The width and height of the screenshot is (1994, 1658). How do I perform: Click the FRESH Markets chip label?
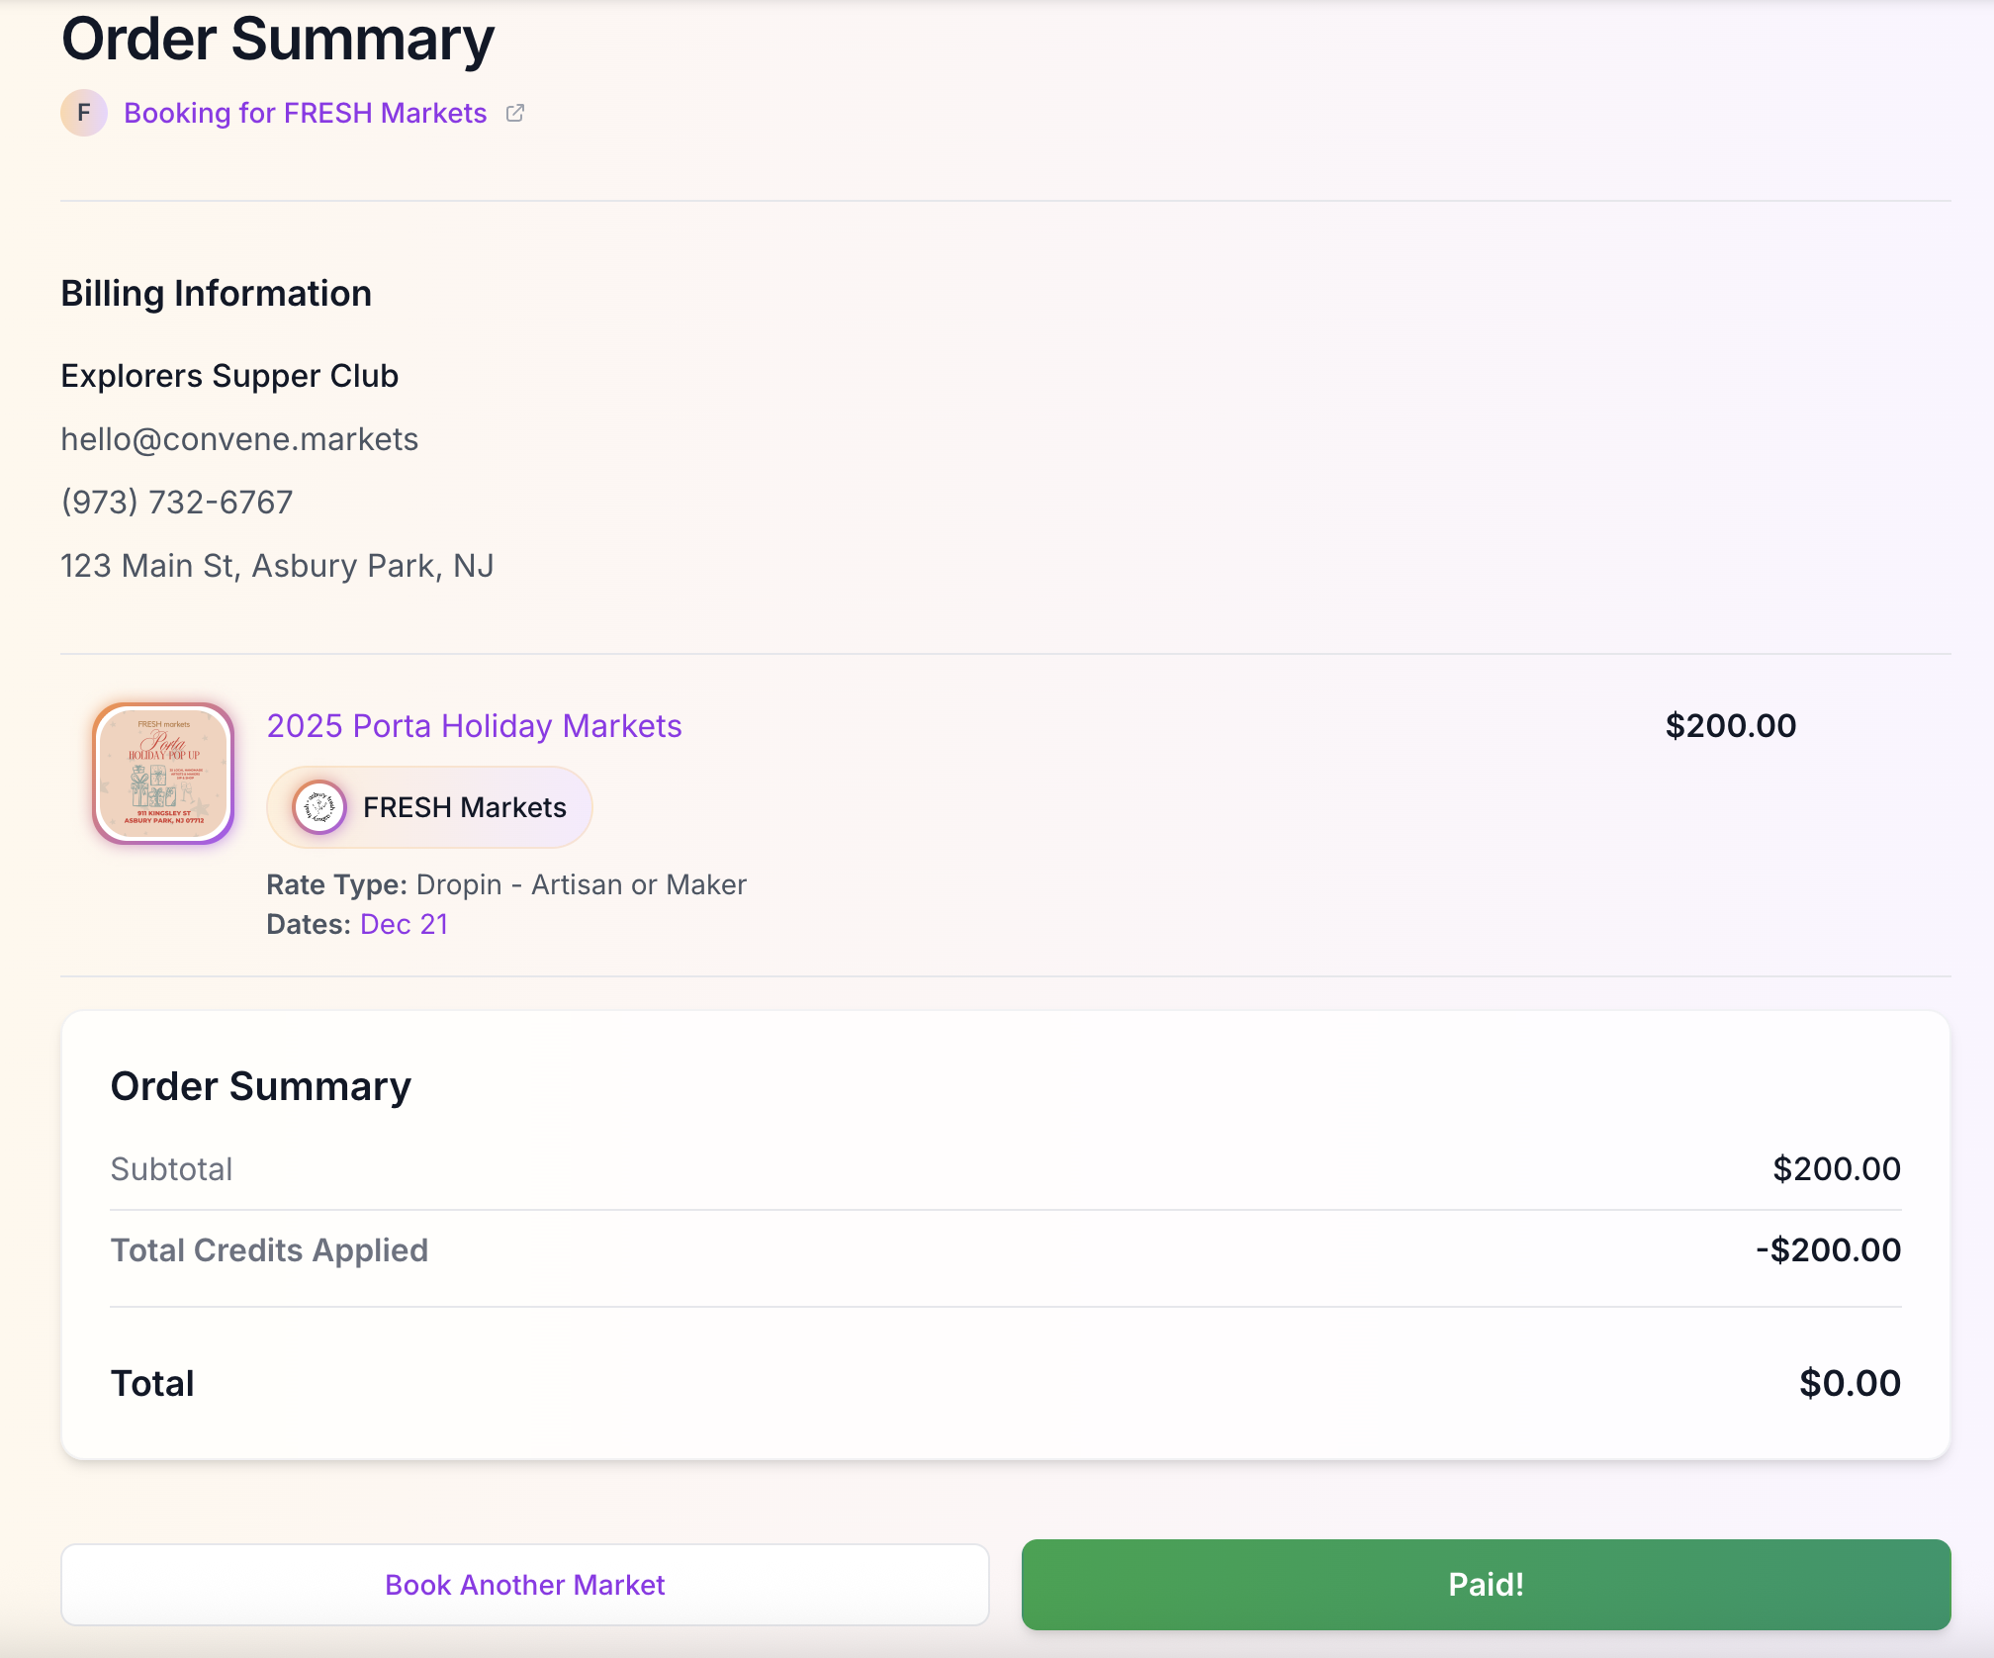click(x=465, y=807)
